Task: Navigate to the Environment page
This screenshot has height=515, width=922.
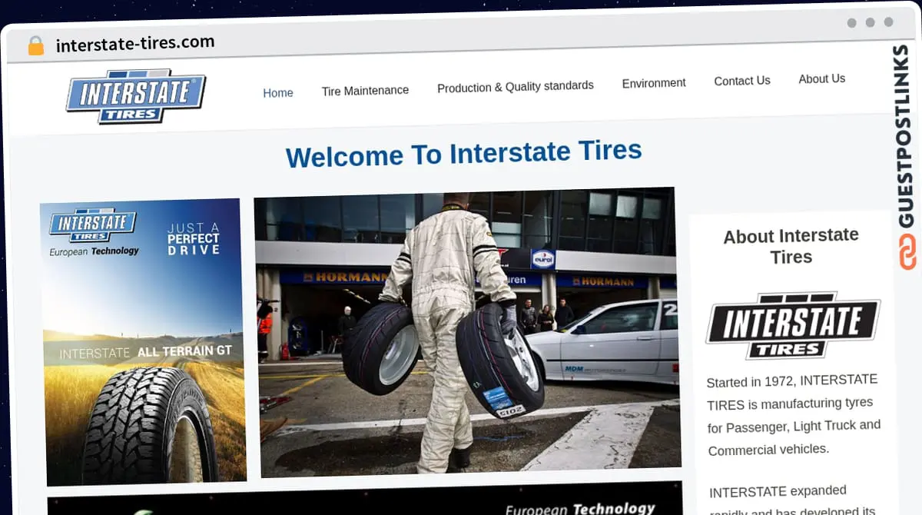Action: (x=654, y=83)
